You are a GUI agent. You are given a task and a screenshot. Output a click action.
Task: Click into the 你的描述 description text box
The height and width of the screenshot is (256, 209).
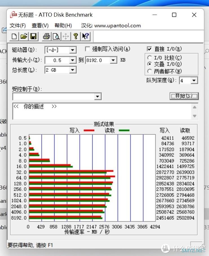pyautogui.click(x=102, y=111)
